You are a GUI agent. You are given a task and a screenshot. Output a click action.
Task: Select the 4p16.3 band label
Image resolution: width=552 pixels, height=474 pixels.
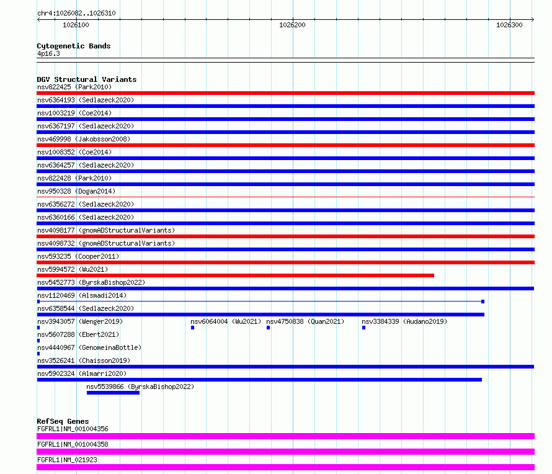pos(48,53)
